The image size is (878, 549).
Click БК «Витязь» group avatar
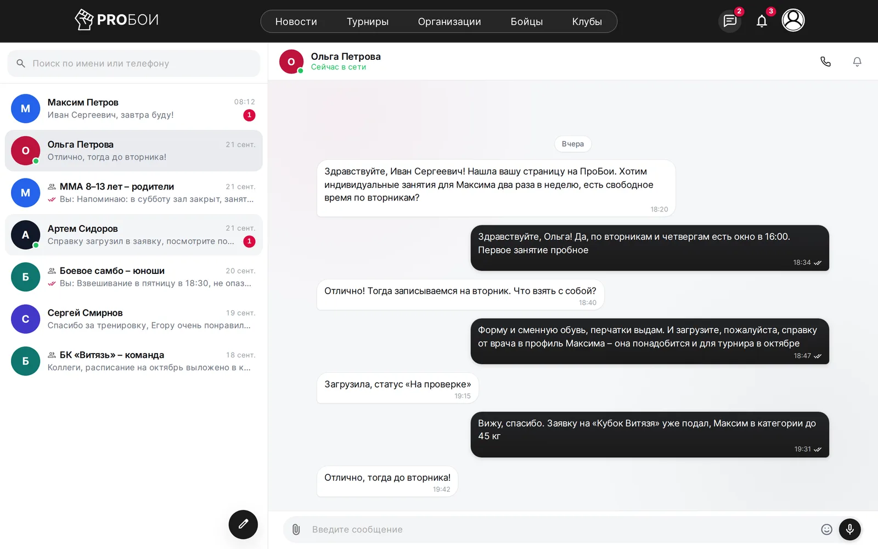click(25, 361)
